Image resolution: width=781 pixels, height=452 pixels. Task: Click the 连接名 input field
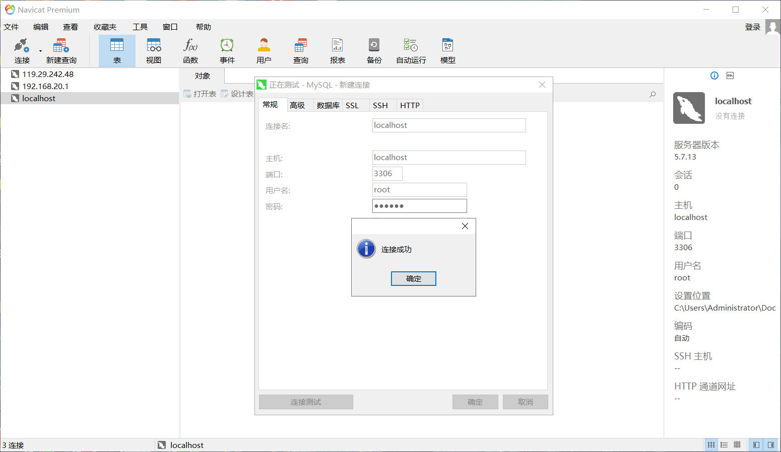449,125
